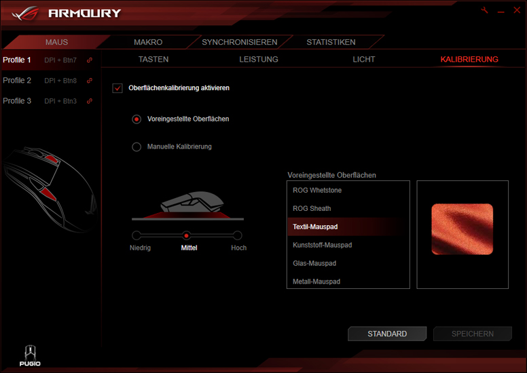Set lift-off slider to Hoch point
This screenshot has height=373, width=527.
tap(237, 235)
